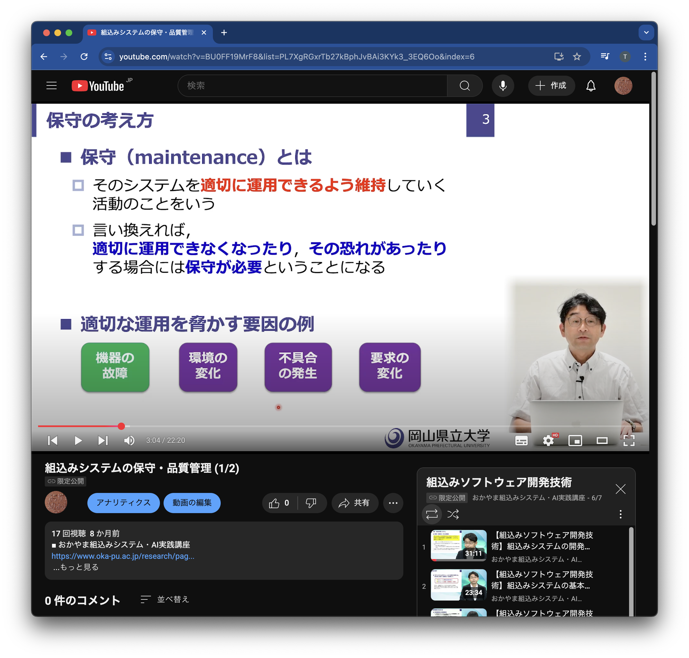The height and width of the screenshot is (658, 689).
Task: Open account avatar menu in YouTube header
Action: tap(623, 85)
